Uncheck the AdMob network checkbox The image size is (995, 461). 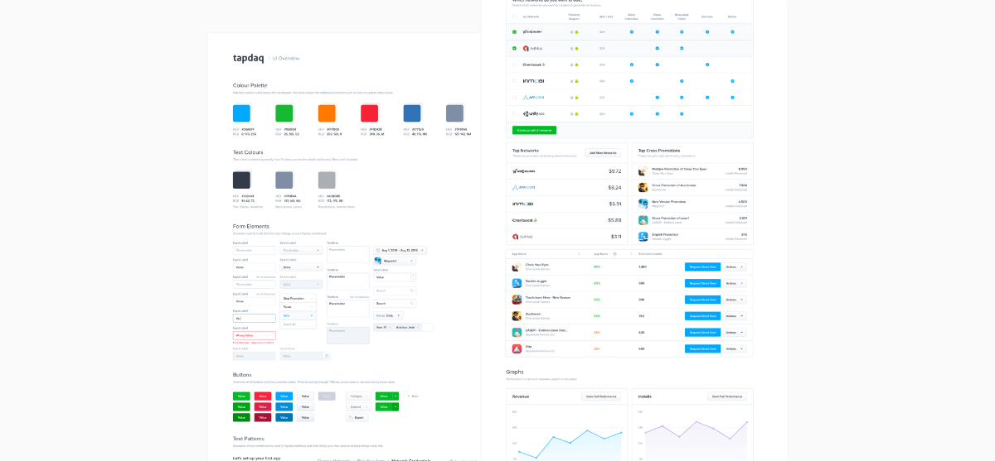514,48
